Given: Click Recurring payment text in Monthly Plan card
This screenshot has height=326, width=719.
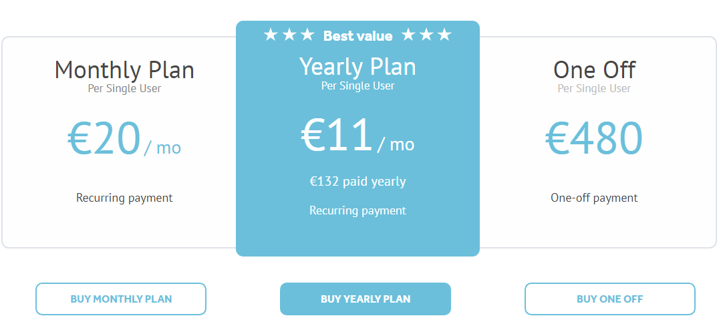Looking at the screenshot, I should 124,198.
